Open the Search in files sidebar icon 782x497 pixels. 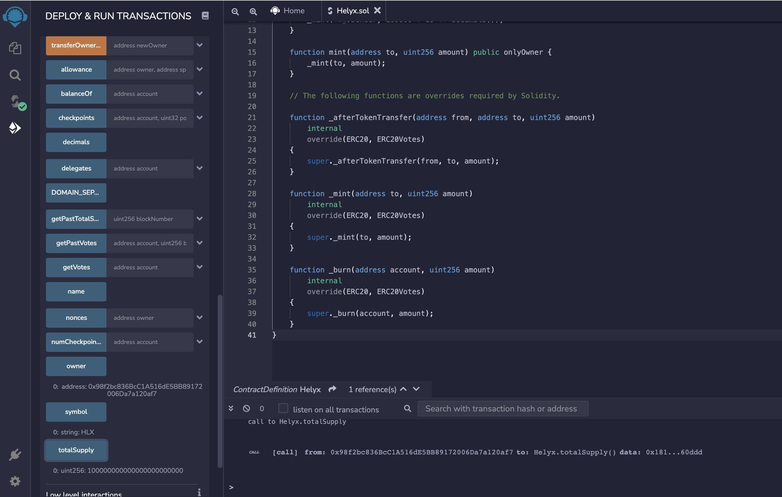click(x=15, y=75)
